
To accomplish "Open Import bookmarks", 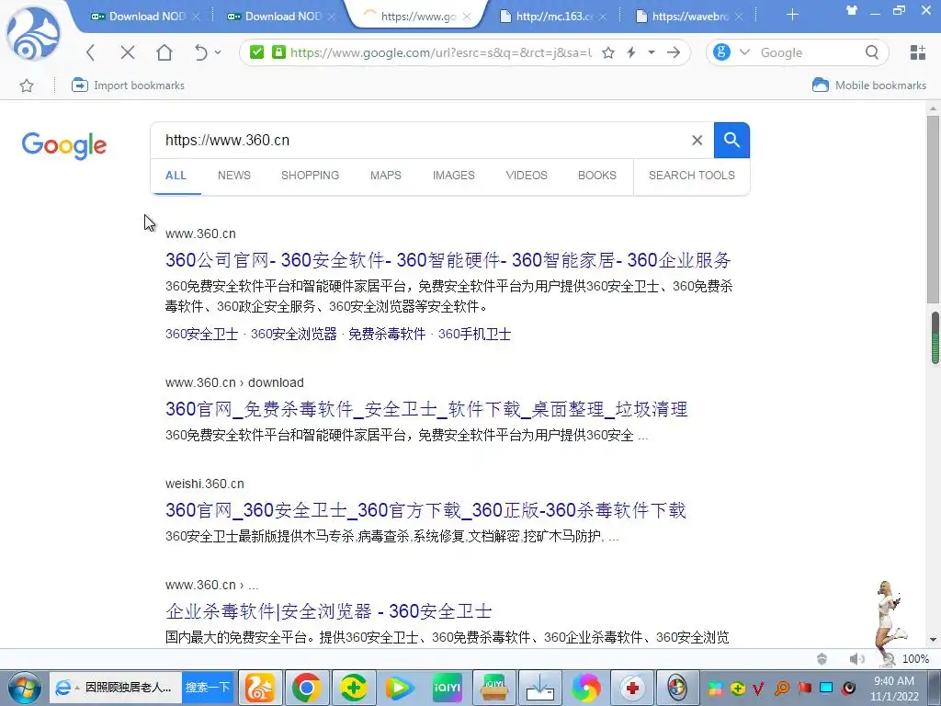I will [x=128, y=85].
